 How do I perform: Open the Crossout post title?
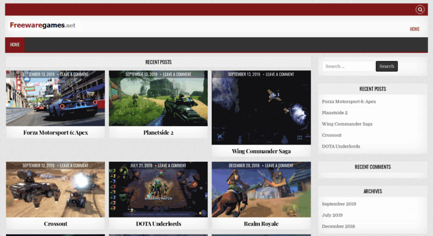point(56,224)
